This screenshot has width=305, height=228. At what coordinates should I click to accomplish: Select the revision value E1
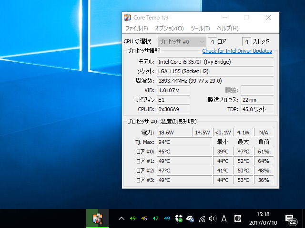point(173,100)
